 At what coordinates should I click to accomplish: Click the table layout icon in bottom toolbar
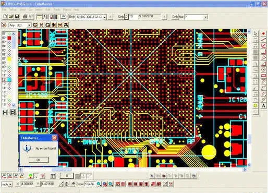tap(53, 176)
